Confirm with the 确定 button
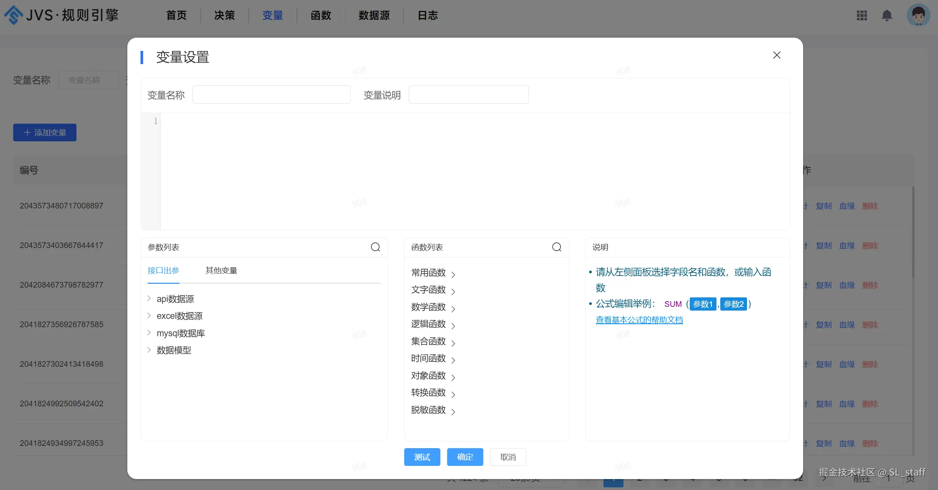Image resolution: width=938 pixels, height=490 pixels. [465, 457]
